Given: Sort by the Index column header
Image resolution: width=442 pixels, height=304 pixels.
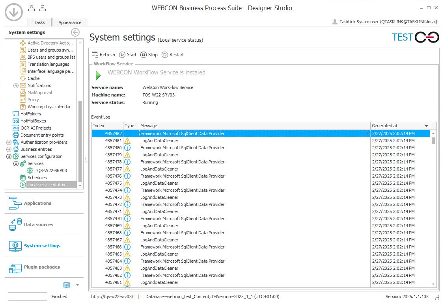Looking at the screenshot, I should click(107, 126).
